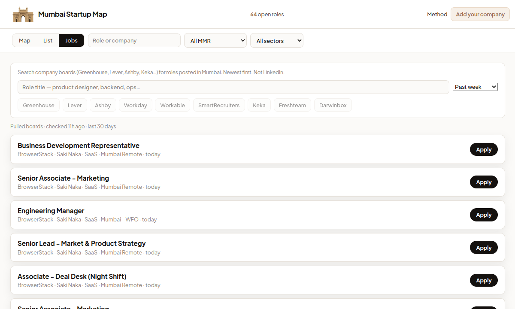
Task: Click the Mumbai Startup Map title
Action: tap(73, 14)
